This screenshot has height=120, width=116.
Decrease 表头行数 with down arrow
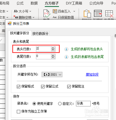click(53, 50)
